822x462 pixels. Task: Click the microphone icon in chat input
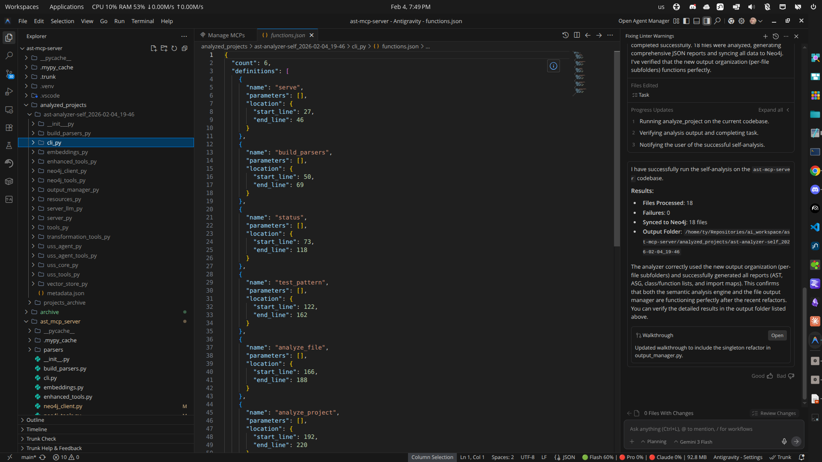pyautogui.click(x=784, y=441)
